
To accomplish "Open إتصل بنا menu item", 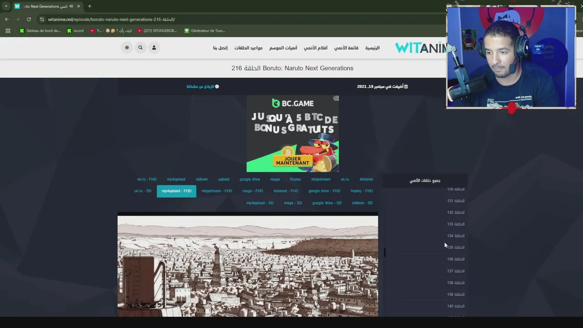I will coord(220,48).
